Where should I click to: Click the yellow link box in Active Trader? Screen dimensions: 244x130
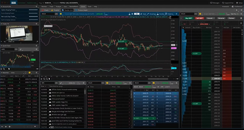(200, 14)
